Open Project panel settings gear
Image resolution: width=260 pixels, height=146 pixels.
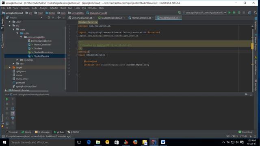tap(59, 17)
